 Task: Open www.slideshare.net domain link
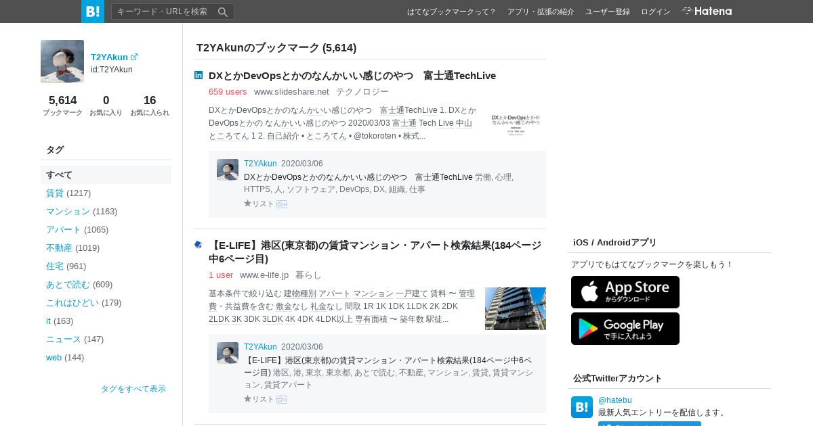click(291, 91)
